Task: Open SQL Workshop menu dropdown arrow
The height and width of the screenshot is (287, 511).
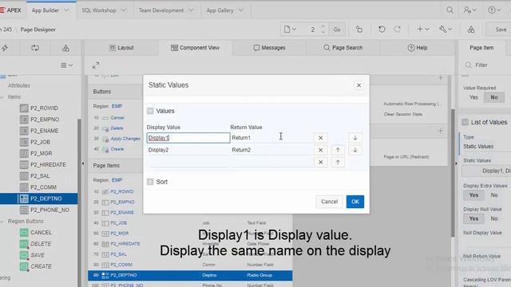Action: (x=124, y=10)
